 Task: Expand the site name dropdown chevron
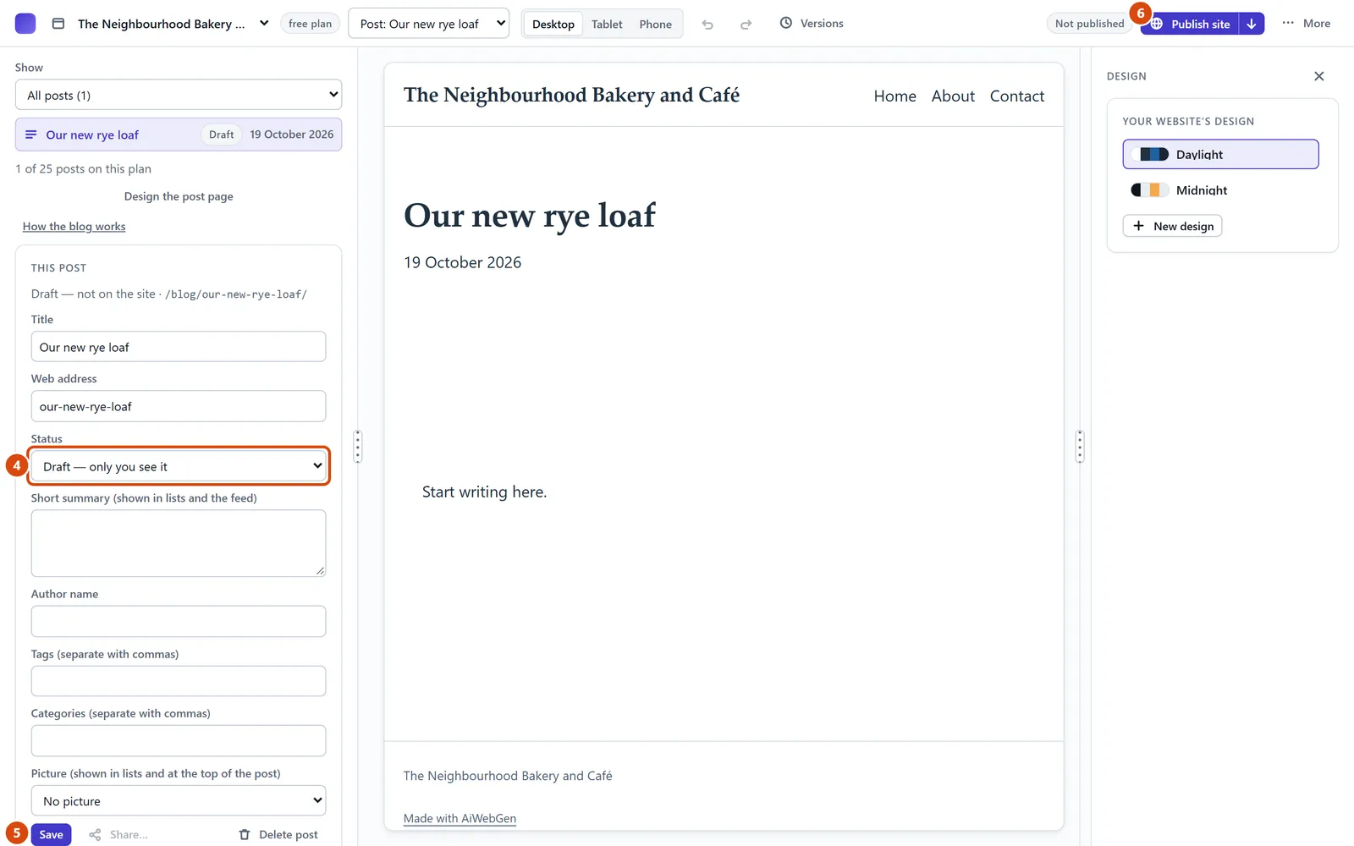(264, 24)
